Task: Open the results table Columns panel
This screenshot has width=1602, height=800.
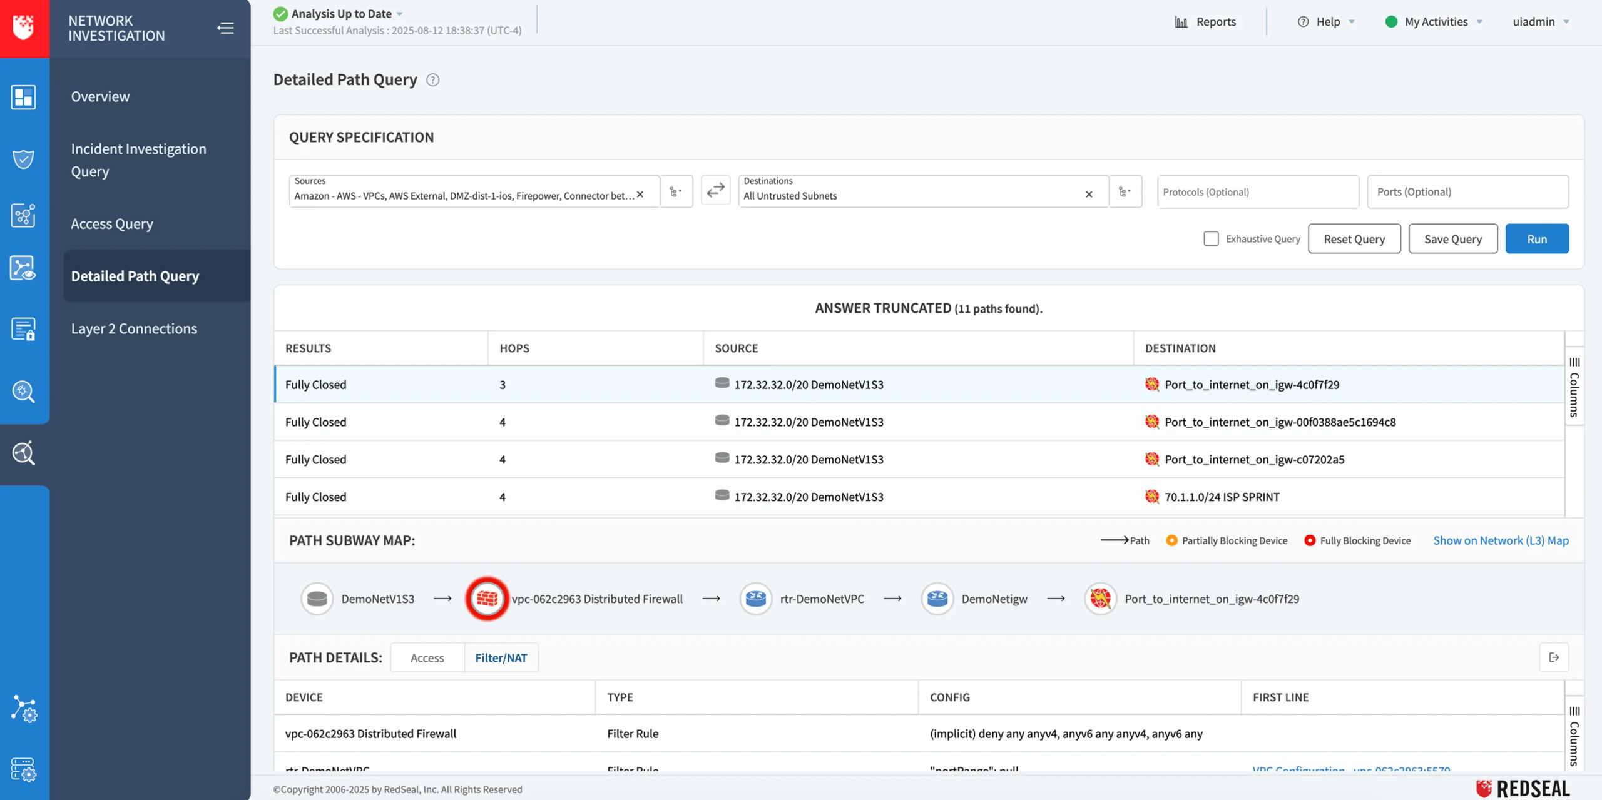Action: coord(1574,387)
